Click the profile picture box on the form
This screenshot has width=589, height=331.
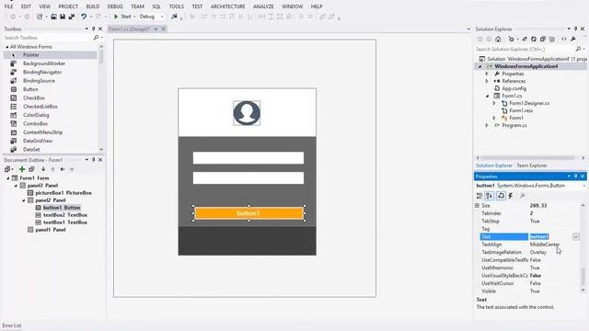pos(247,113)
